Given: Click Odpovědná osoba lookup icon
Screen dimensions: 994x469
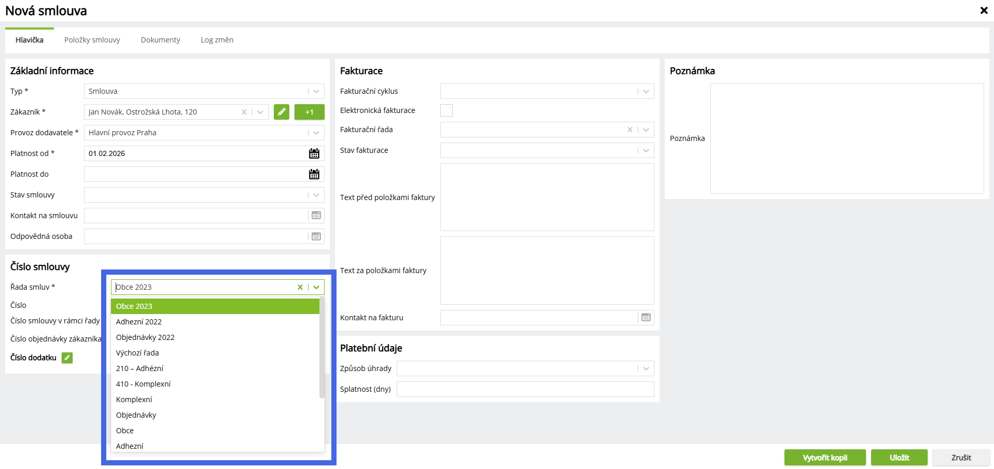Looking at the screenshot, I should [316, 236].
